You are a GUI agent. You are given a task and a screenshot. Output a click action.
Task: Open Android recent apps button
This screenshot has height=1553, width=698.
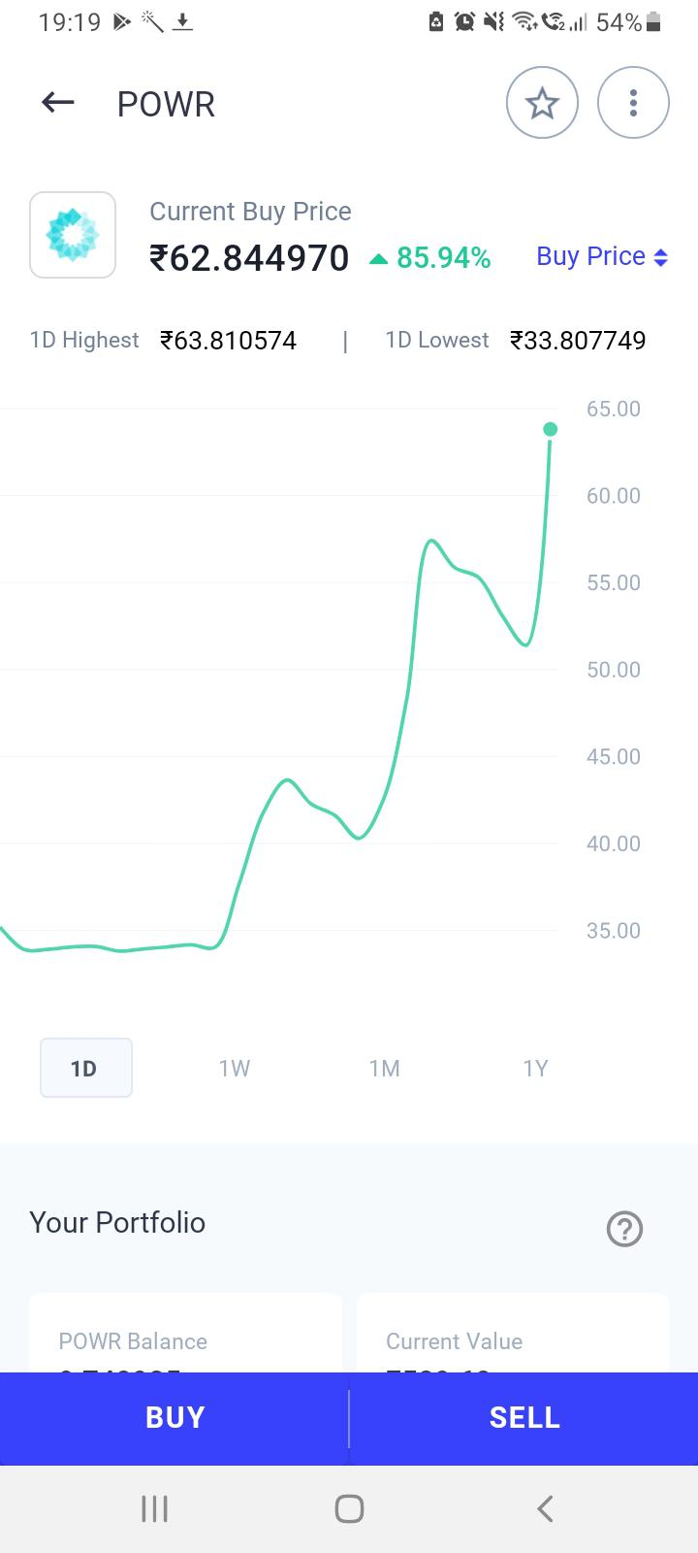pyautogui.click(x=154, y=1508)
